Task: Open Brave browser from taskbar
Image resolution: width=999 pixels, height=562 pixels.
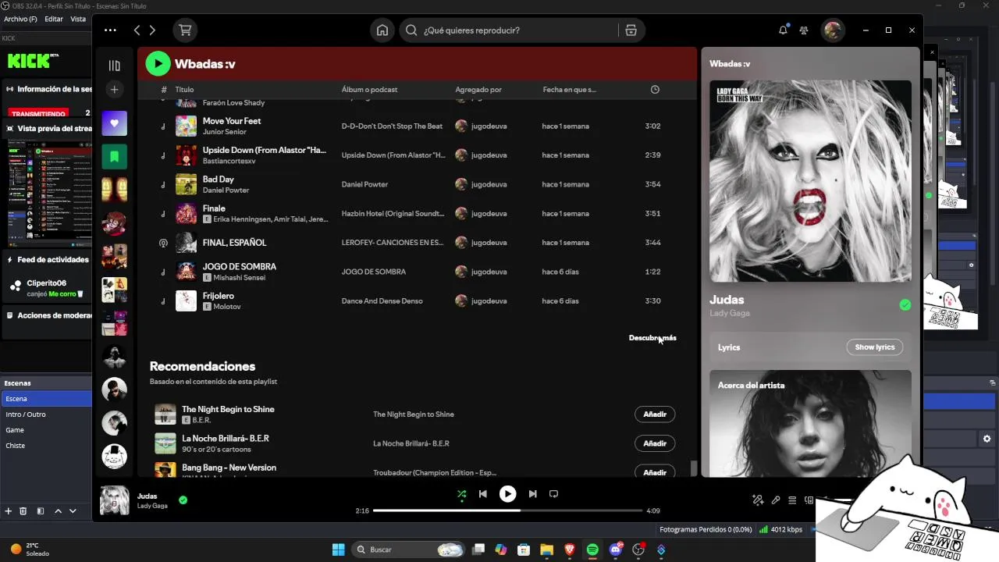Action: [x=570, y=550]
